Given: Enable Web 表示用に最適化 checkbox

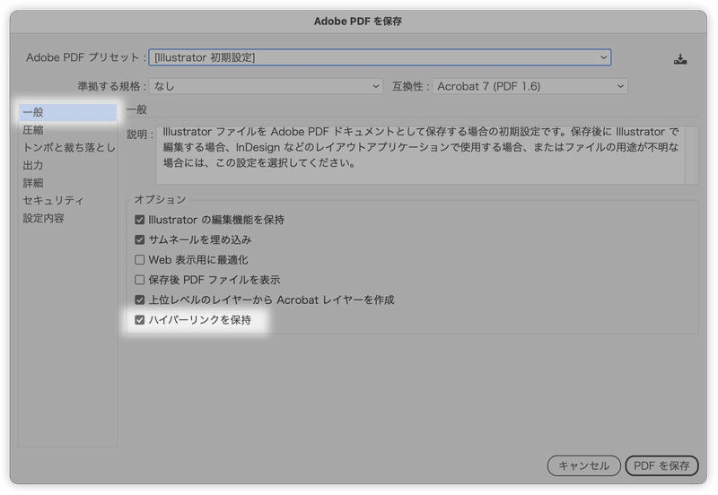Looking at the screenshot, I should pos(140,260).
